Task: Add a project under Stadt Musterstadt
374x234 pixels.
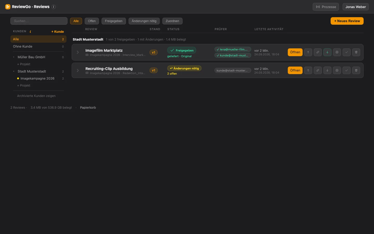Action: coord(24,86)
